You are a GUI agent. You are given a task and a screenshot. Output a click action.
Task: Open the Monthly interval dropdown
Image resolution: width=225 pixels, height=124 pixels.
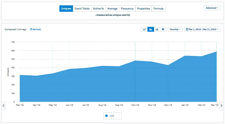[175, 29]
